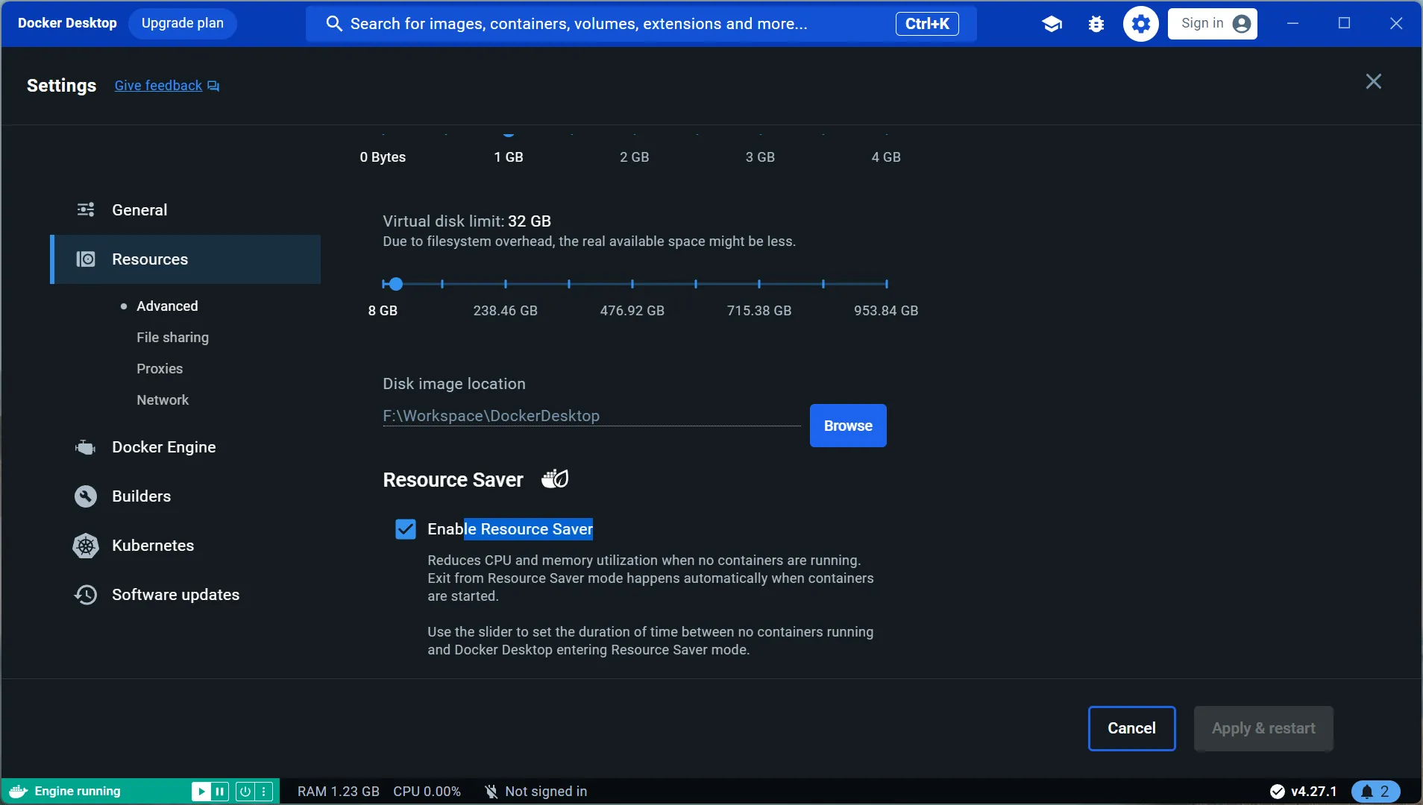Select the Advanced sub-item

(x=167, y=306)
